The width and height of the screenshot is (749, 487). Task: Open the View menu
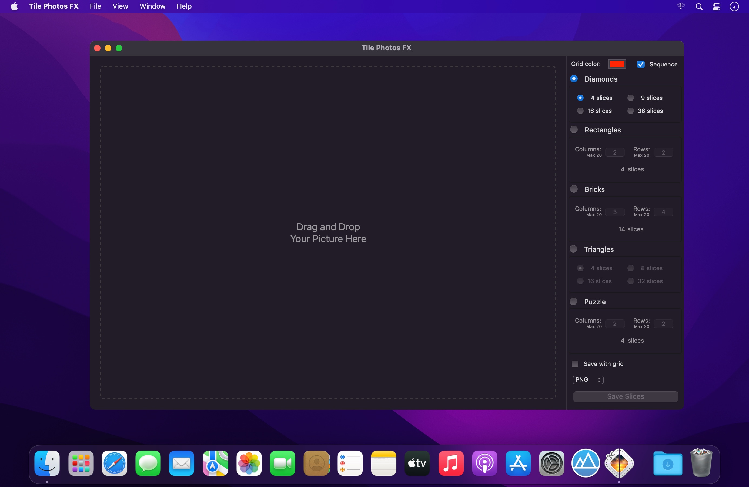[120, 6]
